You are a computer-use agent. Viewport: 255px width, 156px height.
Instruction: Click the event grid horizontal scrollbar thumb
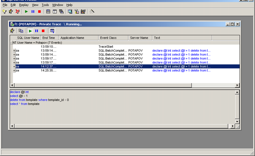tap(103, 85)
